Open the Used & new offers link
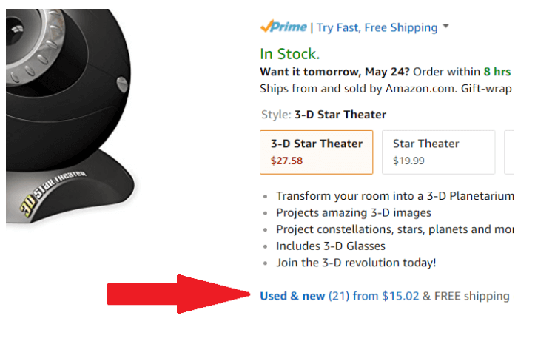Viewport: 535px width, 344px height. tap(292, 296)
